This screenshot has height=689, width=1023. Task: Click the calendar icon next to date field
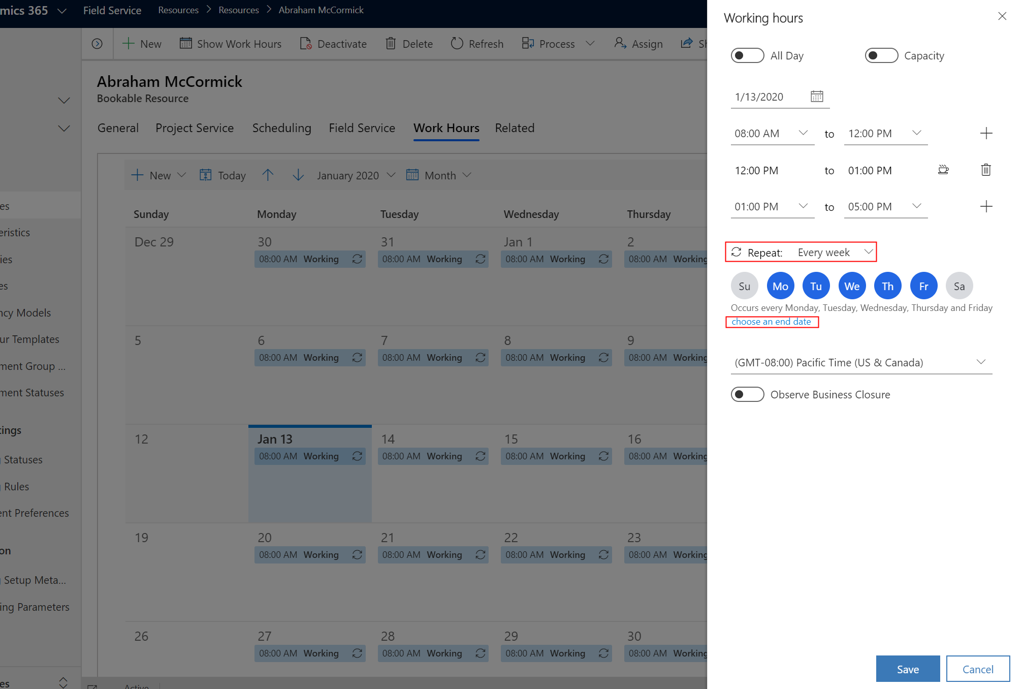(816, 96)
